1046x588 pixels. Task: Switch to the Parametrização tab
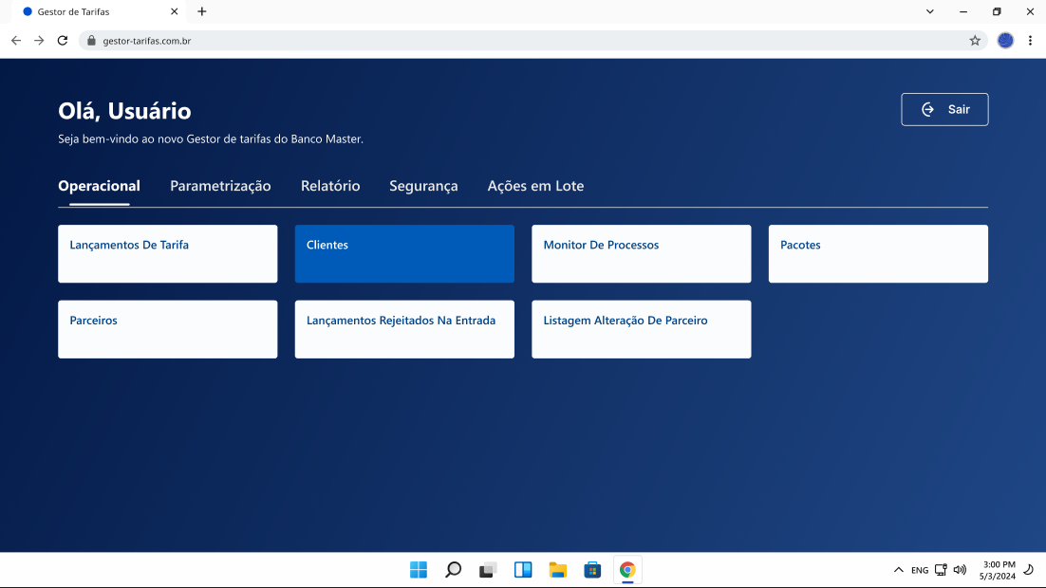[x=220, y=186]
